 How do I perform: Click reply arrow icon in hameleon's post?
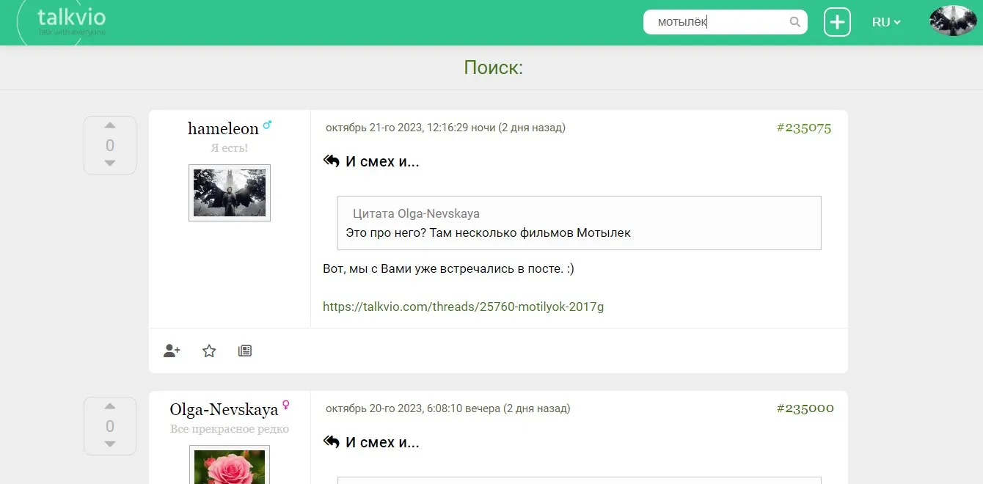(332, 161)
